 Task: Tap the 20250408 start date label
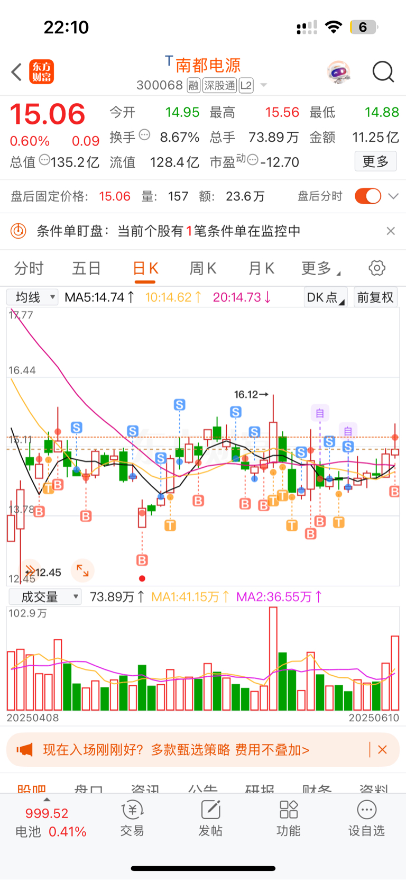pyautogui.click(x=33, y=718)
